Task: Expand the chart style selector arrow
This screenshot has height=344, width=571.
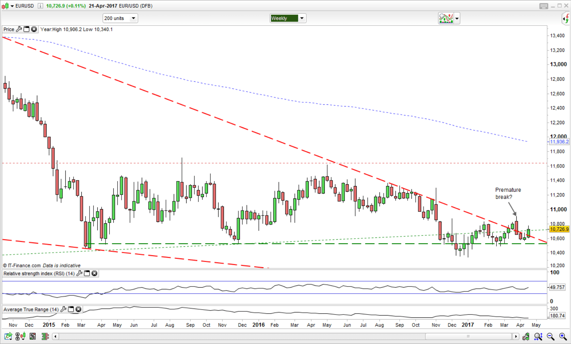Action: pos(457,18)
